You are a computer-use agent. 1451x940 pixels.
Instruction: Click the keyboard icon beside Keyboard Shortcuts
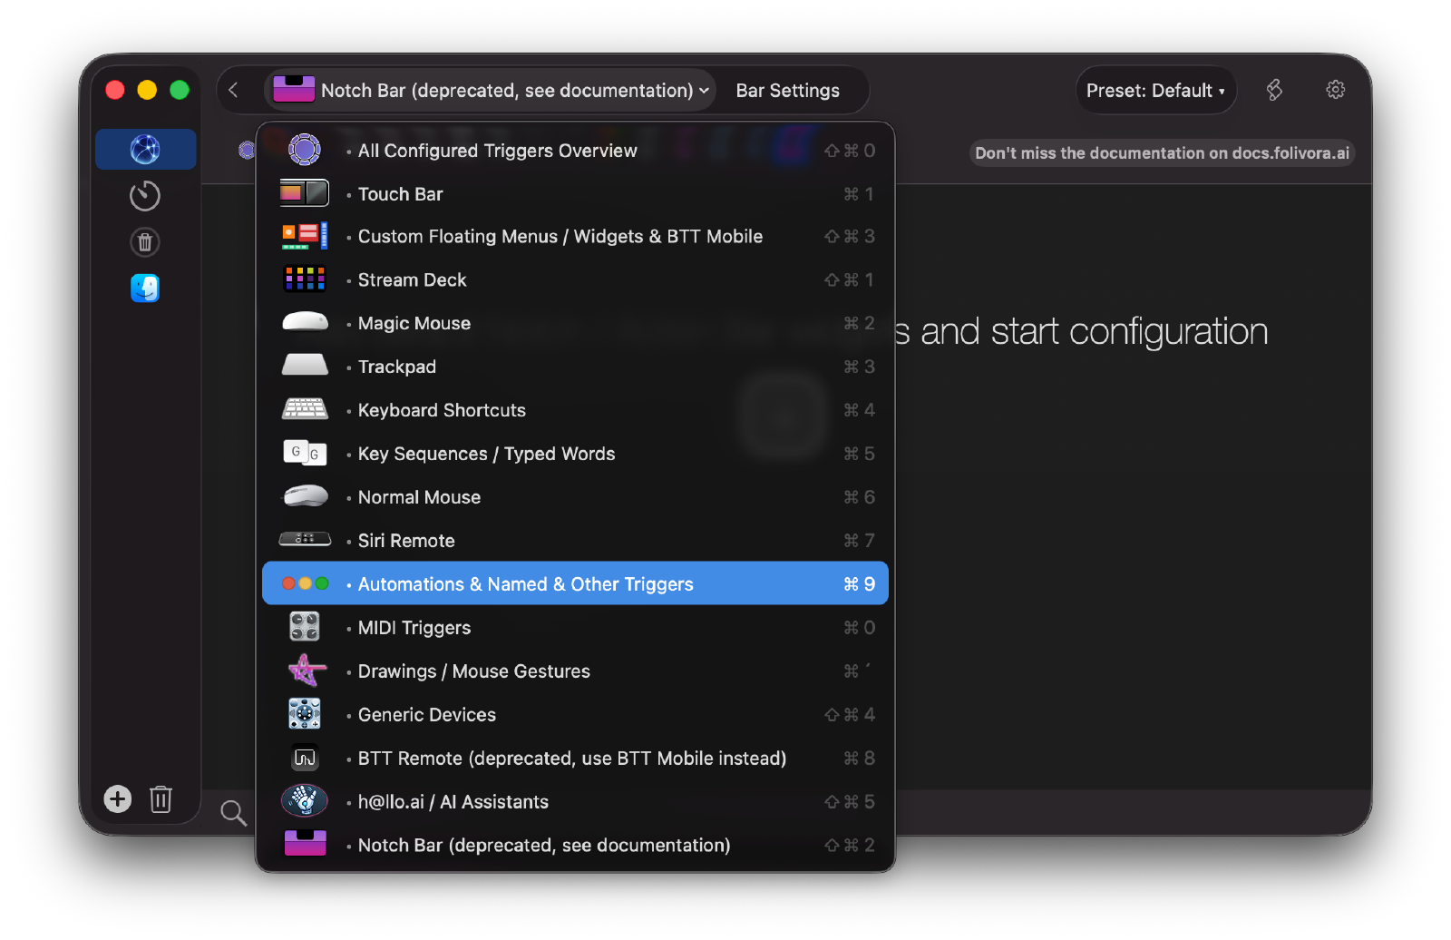point(305,408)
